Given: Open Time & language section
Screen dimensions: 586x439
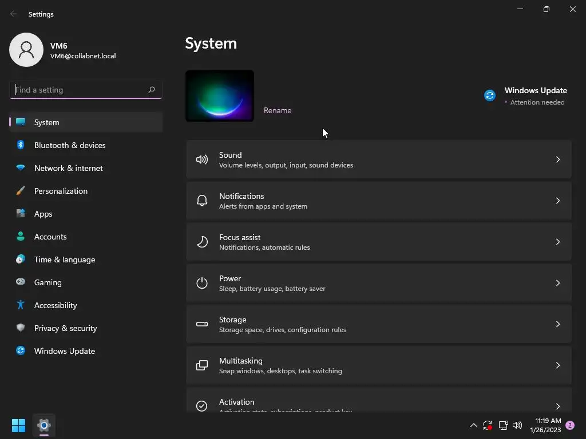Looking at the screenshot, I should pyautogui.click(x=86, y=260).
